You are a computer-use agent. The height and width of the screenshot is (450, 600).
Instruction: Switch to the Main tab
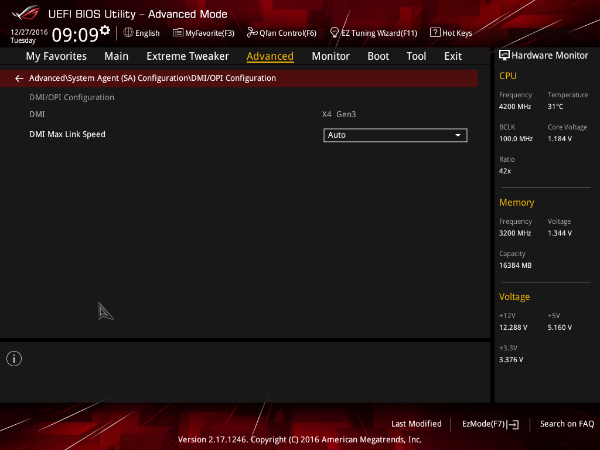pyautogui.click(x=117, y=56)
